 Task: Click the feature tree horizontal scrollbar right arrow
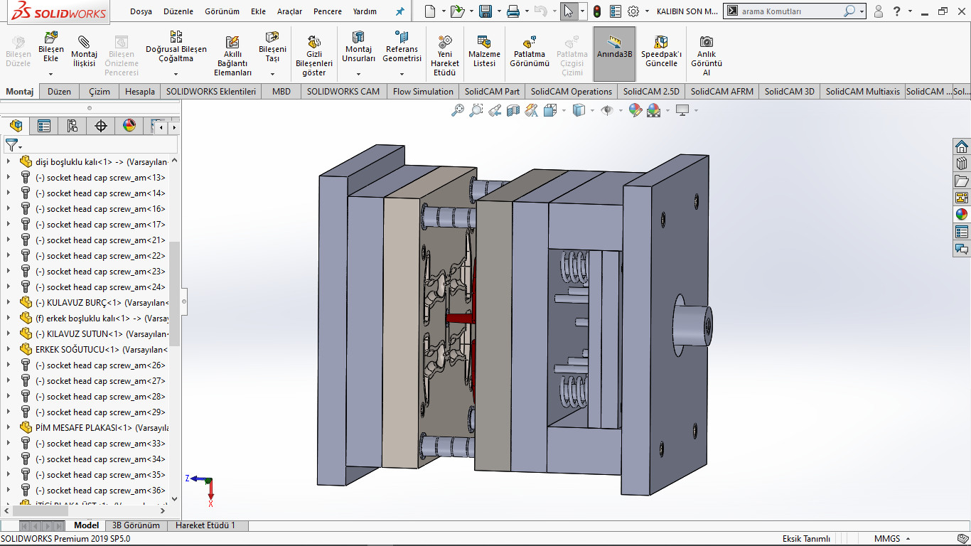coord(162,510)
